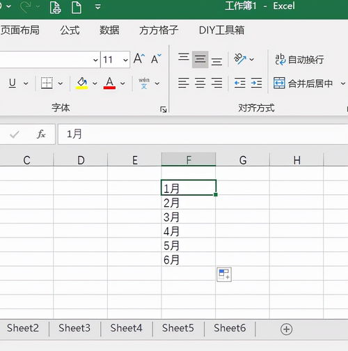Select column F header
The height and width of the screenshot is (351, 348).
[x=189, y=159]
